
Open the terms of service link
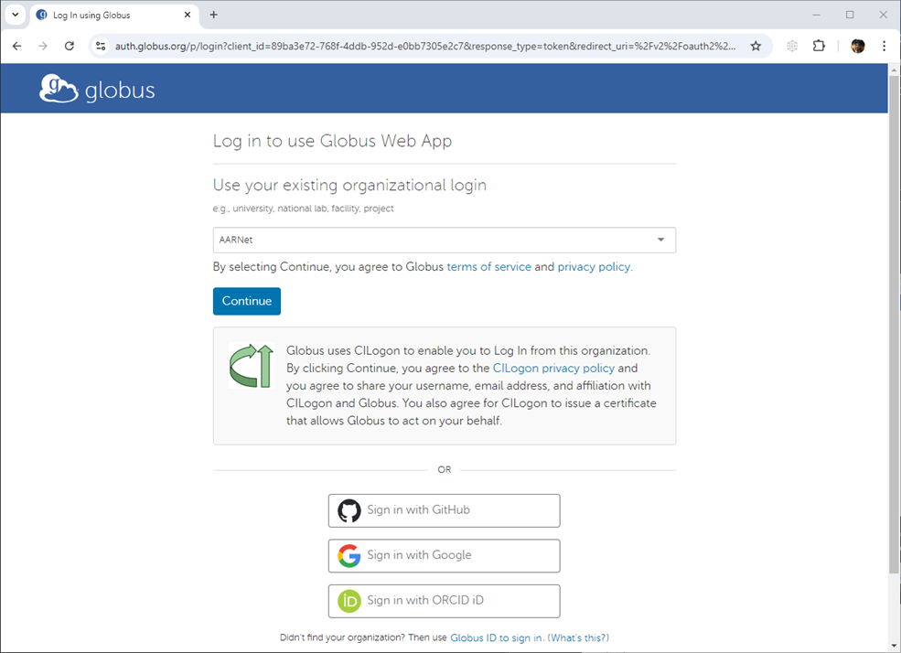[489, 267]
